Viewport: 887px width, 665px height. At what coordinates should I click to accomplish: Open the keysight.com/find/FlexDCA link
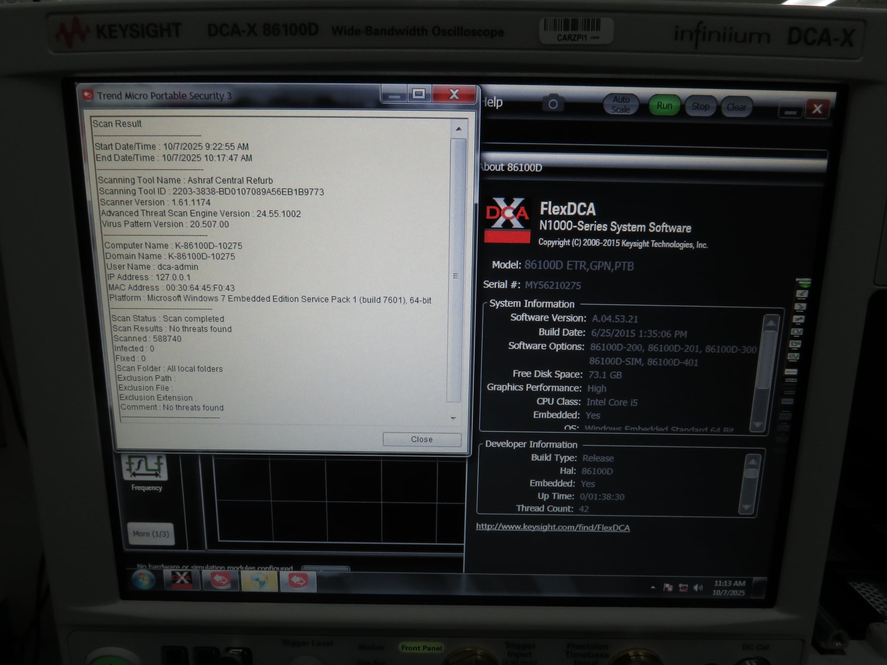pyautogui.click(x=553, y=527)
